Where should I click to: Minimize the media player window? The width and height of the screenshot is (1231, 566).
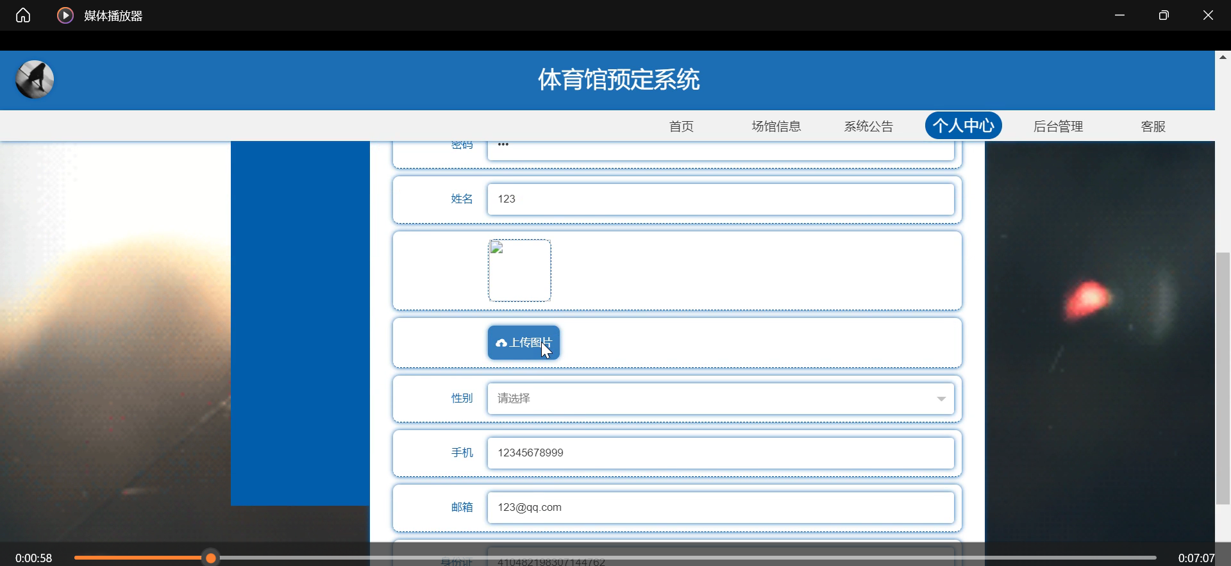(x=1119, y=15)
